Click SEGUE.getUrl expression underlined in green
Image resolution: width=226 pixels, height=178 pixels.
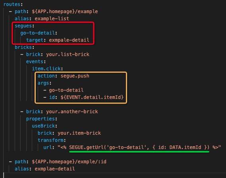pos(139,147)
